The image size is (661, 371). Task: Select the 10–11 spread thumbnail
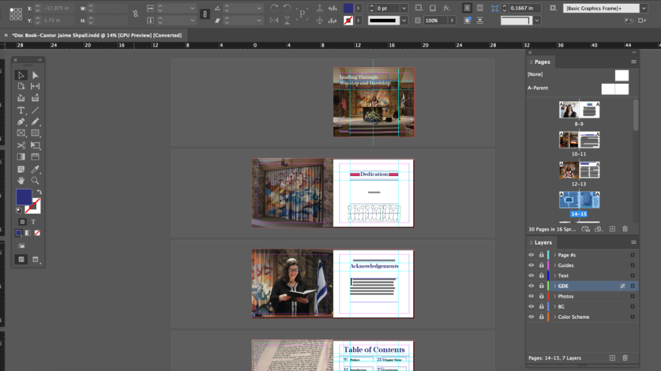click(x=579, y=140)
